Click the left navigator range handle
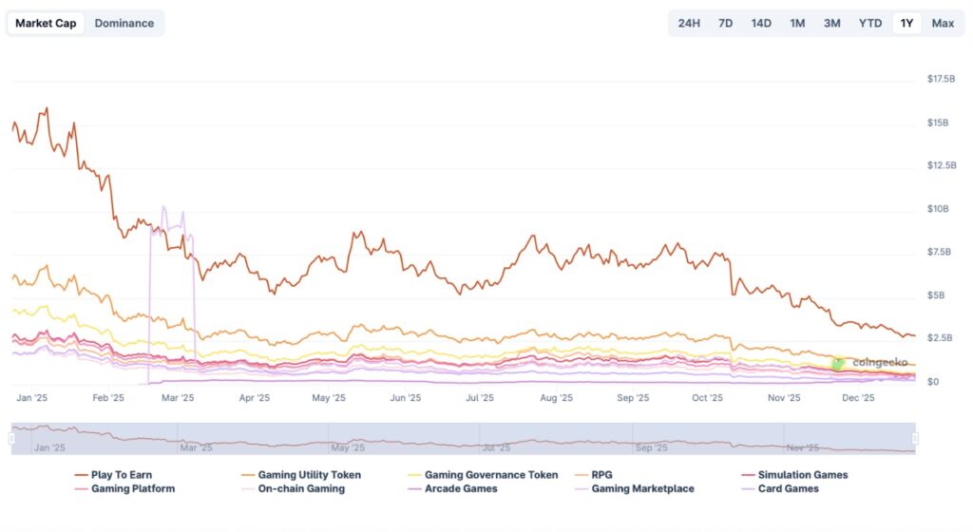This screenshot has height=532, width=973. [x=12, y=438]
